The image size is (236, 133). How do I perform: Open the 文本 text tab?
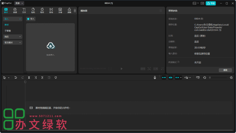tap(24, 11)
